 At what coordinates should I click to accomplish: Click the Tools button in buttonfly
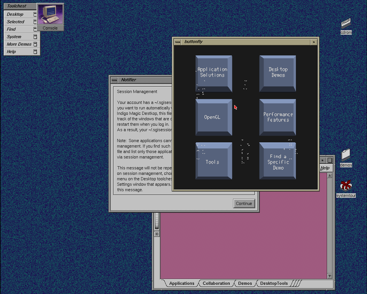[x=213, y=161]
